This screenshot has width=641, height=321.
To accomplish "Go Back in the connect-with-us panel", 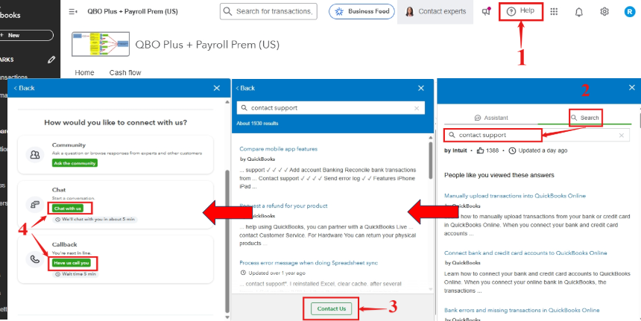I will (x=24, y=88).
